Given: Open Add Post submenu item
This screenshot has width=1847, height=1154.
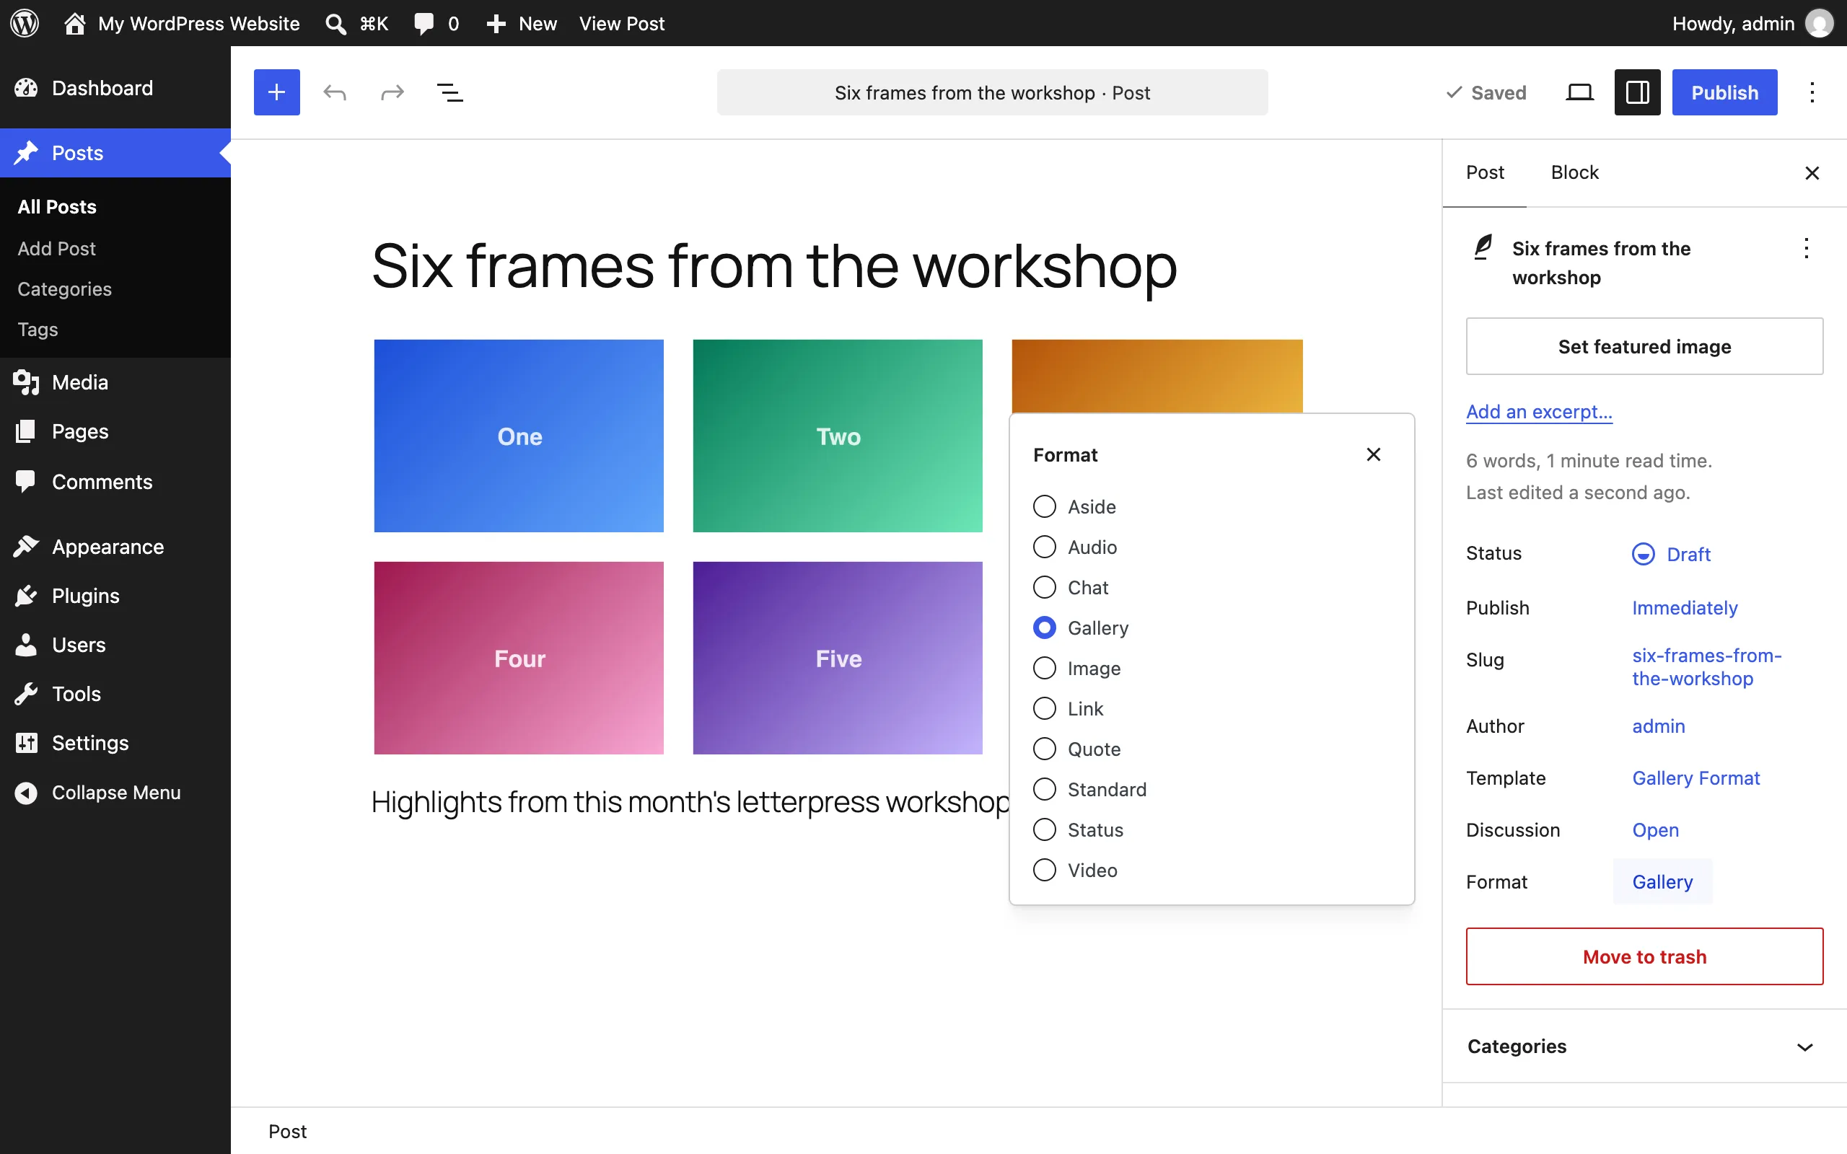Looking at the screenshot, I should tap(57, 249).
